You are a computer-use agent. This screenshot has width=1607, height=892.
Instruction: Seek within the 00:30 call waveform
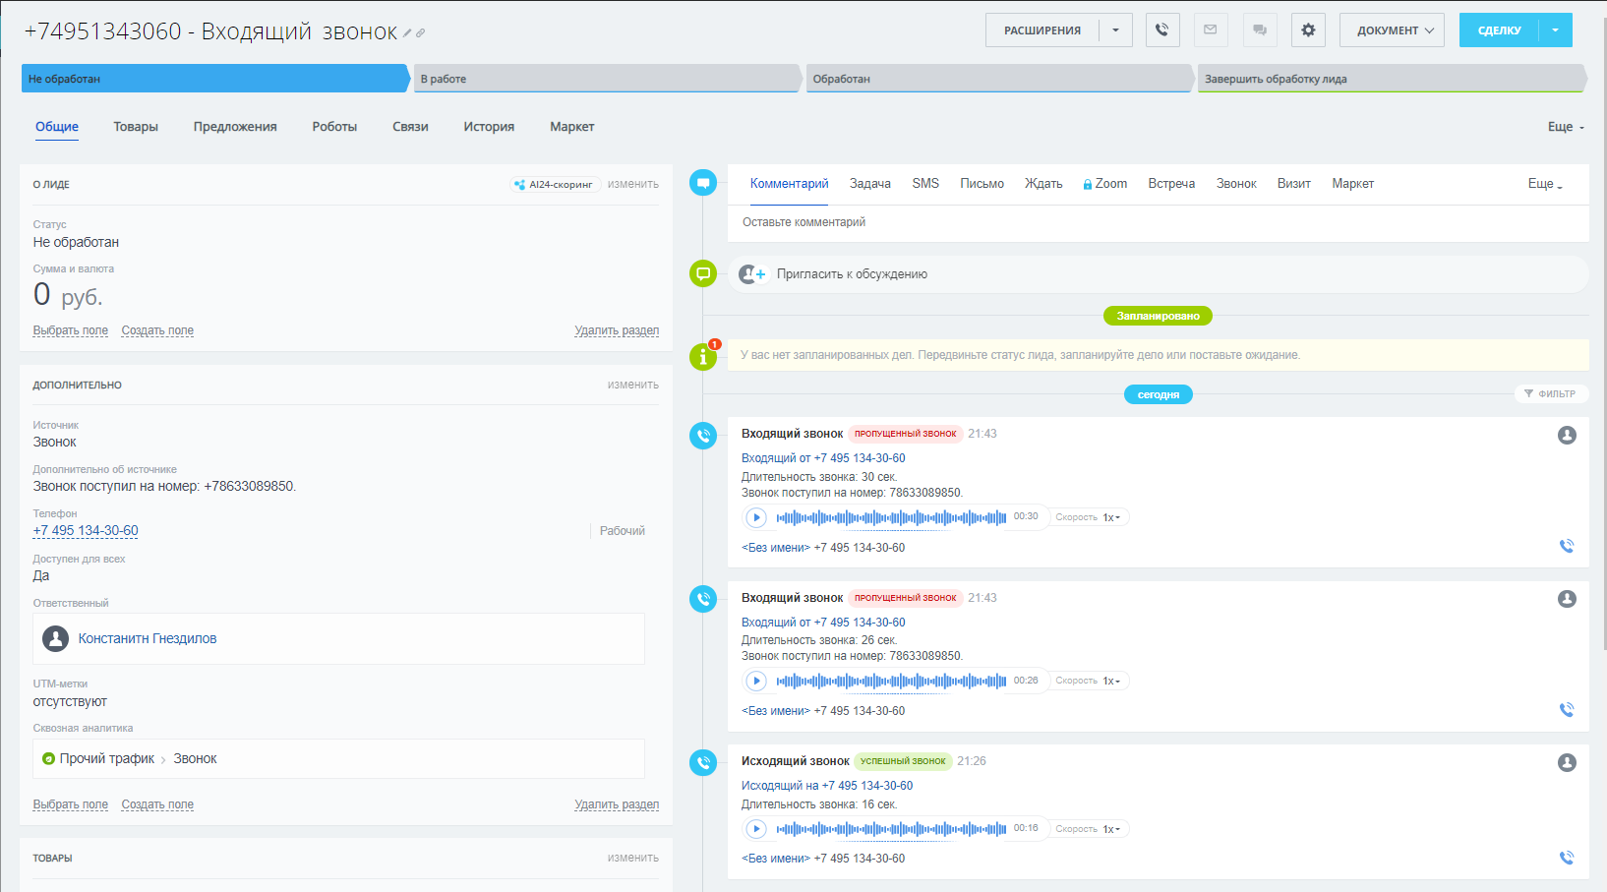tap(890, 517)
